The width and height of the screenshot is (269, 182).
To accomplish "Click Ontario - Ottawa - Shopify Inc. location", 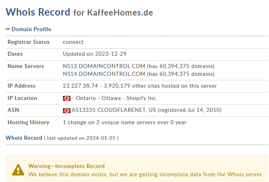I will 117,98.
